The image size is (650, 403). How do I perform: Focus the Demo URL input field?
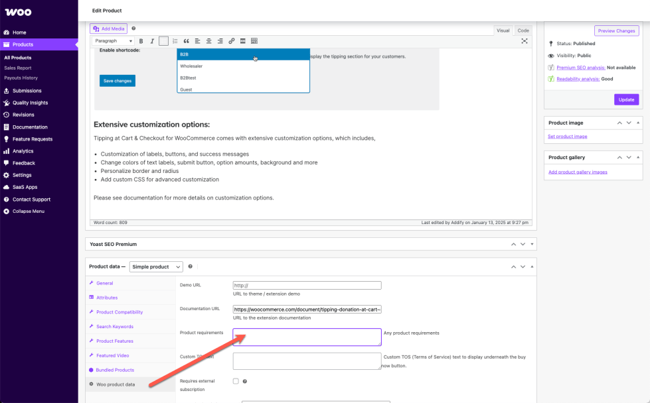307,286
